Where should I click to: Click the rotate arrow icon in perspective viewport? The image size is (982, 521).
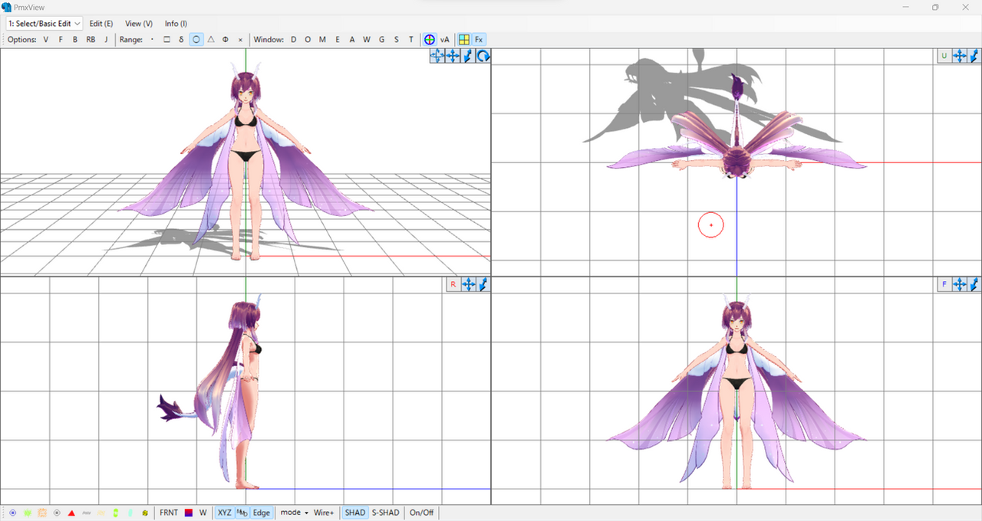483,56
